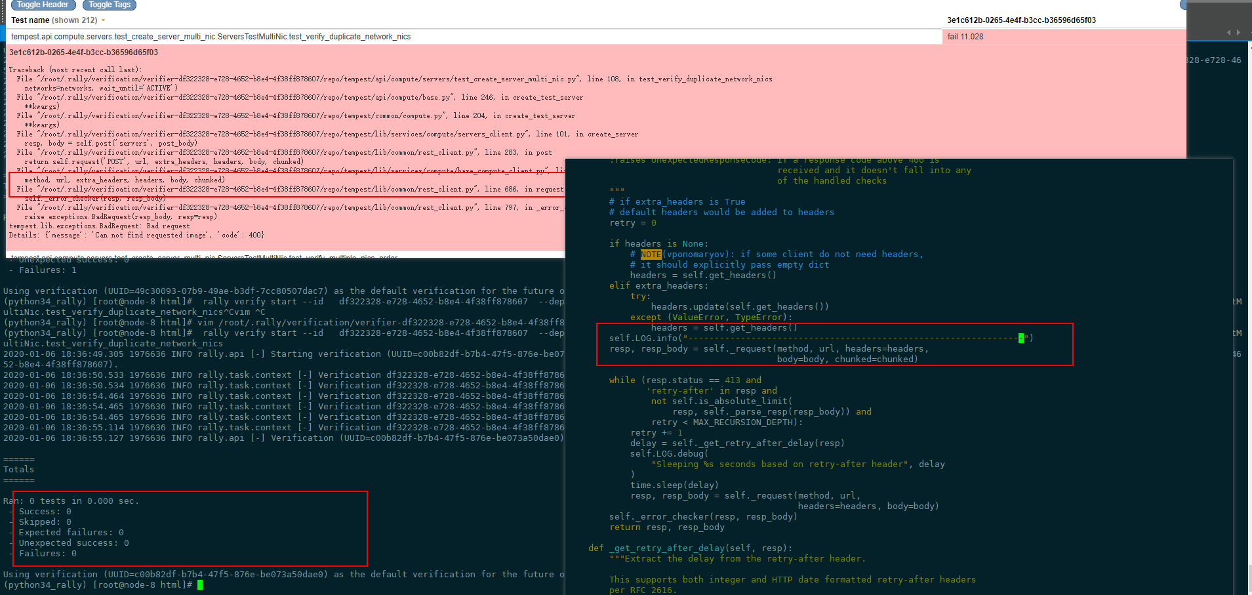
Task: Click the '# if extra_headers is True' comment
Action: point(677,201)
